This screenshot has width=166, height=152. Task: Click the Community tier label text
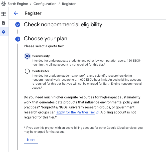pyautogui.click(x=41, y=56)
